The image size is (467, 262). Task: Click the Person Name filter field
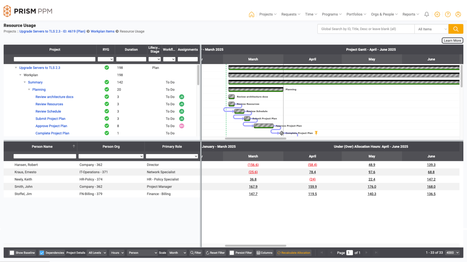(45, 156)
